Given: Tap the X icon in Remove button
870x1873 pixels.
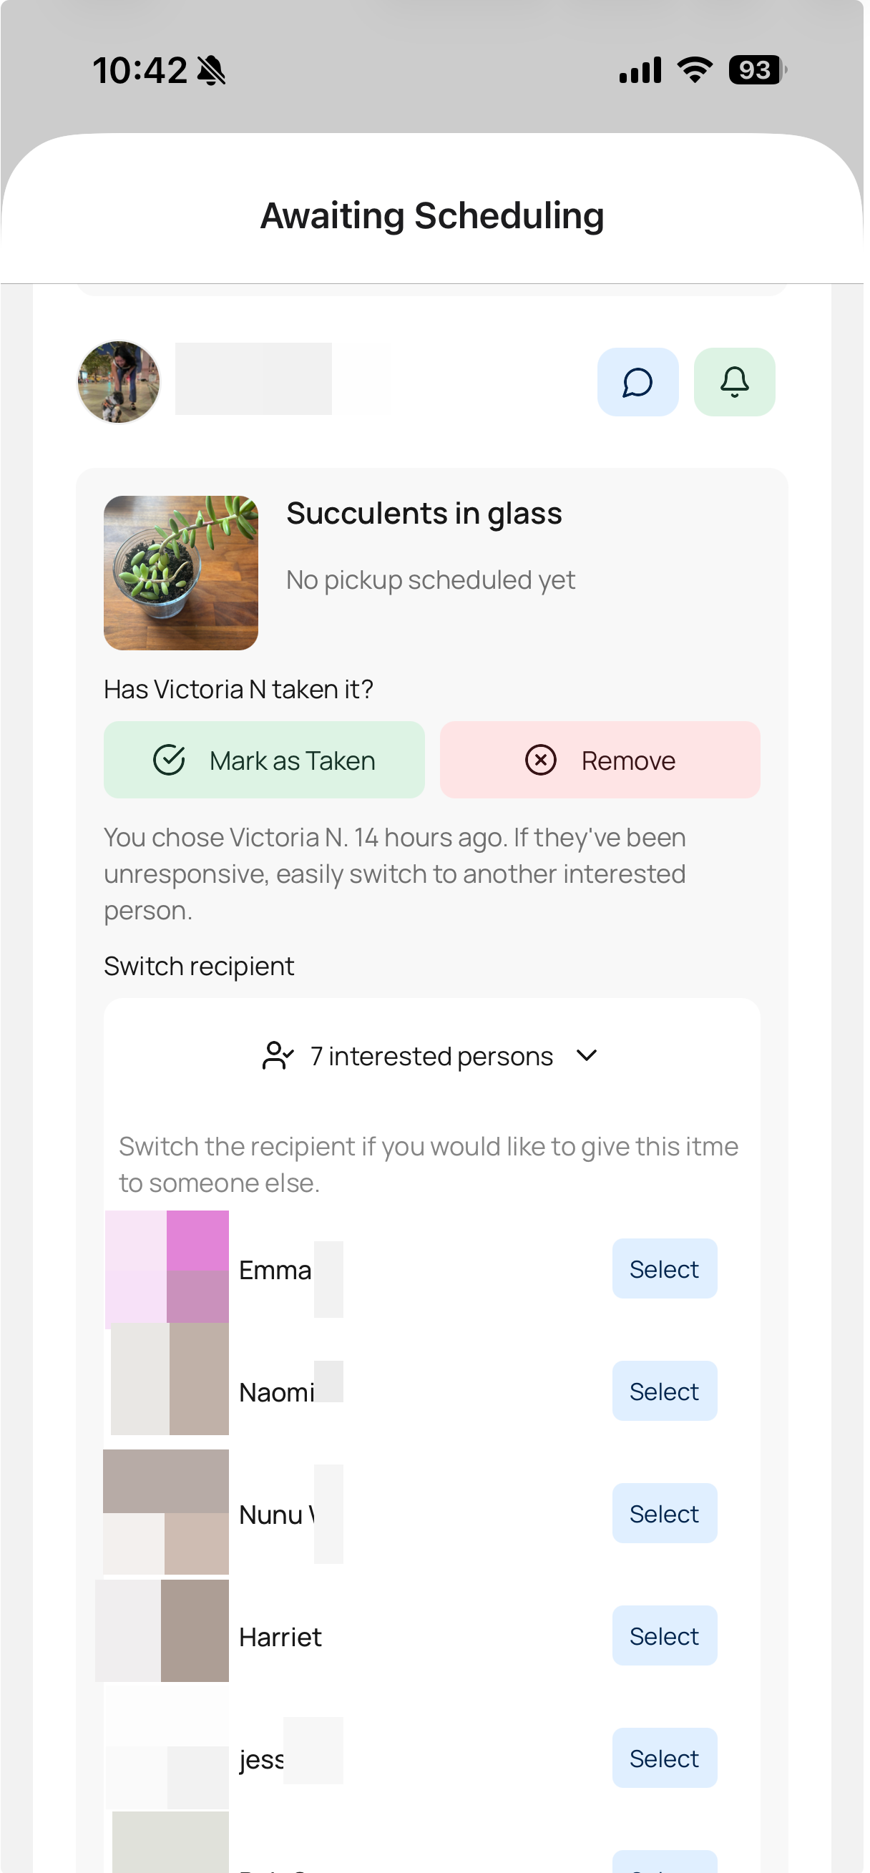Looking at the screenshot, I should [x=540, y=760].
